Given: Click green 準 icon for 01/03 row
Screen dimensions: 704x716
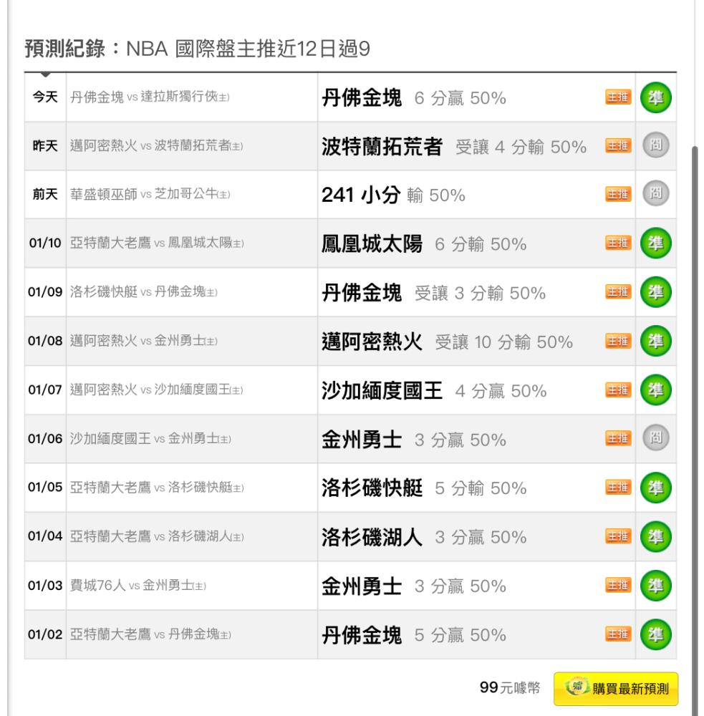Looking at the screenshot, I should click(x=655, y=586).
